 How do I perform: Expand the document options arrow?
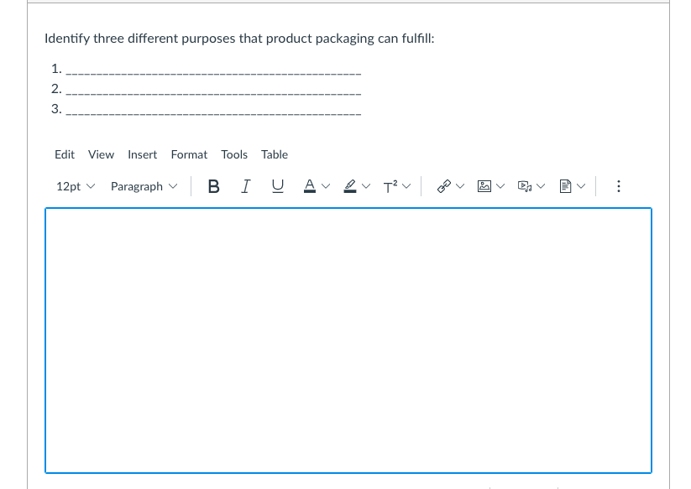581,186
